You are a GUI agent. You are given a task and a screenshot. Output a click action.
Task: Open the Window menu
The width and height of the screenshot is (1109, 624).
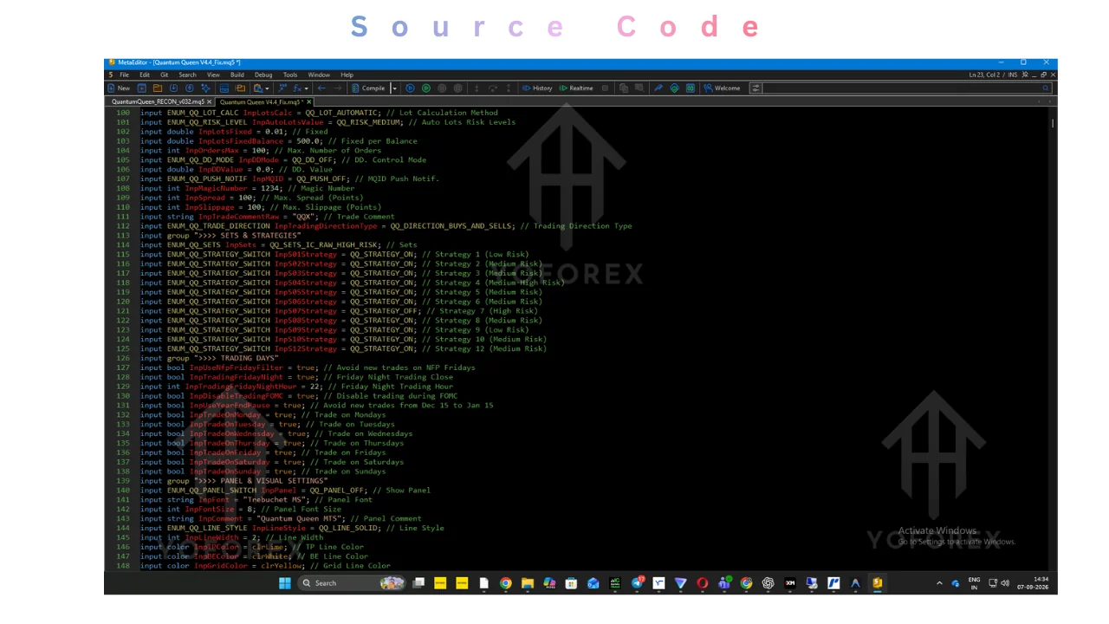(319, 75)
